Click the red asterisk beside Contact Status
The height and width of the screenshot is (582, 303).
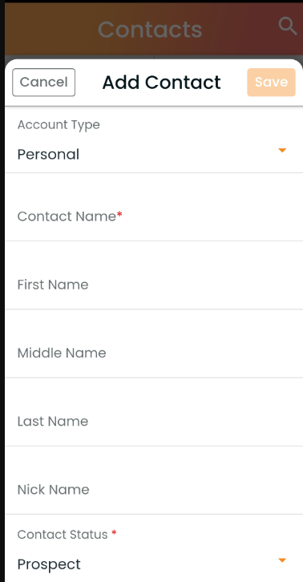[114, 533]
